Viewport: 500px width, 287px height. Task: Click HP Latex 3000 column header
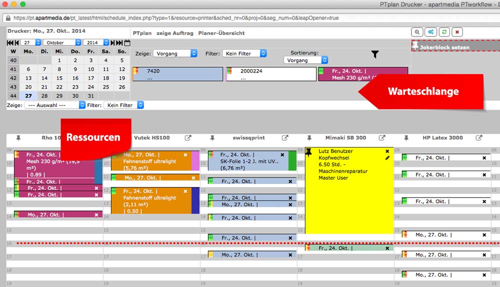(x=442, y=138)
